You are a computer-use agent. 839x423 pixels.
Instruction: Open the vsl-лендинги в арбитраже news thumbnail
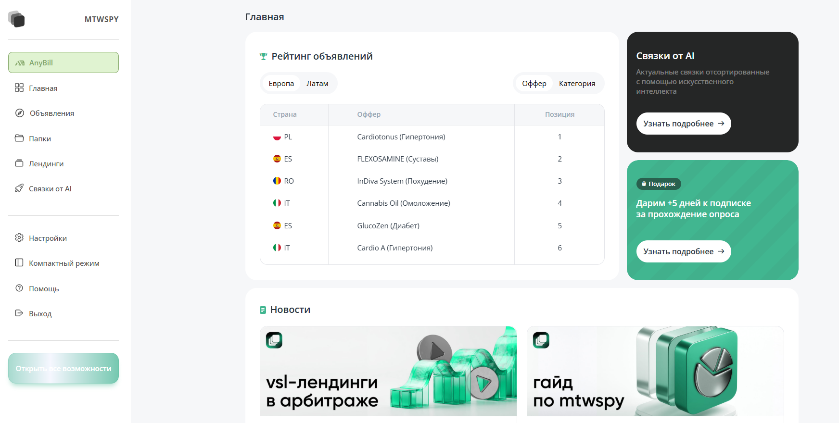[x=388, y=371]
